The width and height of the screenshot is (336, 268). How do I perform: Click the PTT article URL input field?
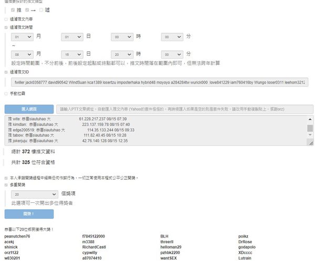[x=184, y=109]
